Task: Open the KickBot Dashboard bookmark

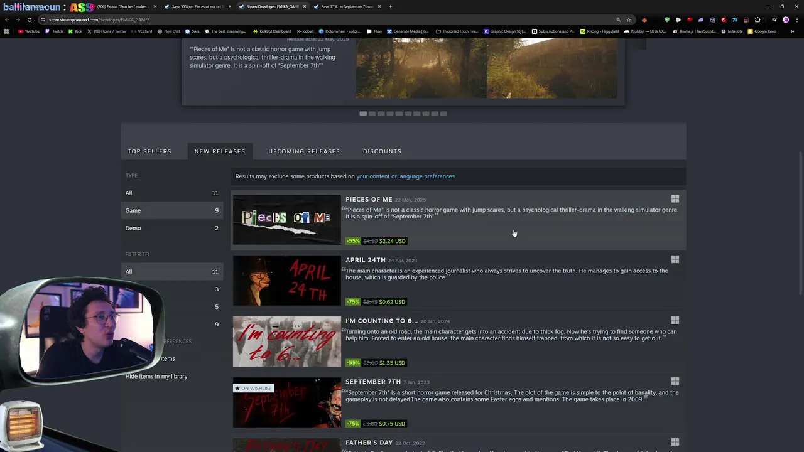Action: pos(272,31)
